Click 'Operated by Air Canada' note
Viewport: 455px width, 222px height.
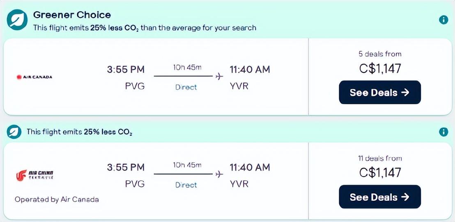point(57,199)
